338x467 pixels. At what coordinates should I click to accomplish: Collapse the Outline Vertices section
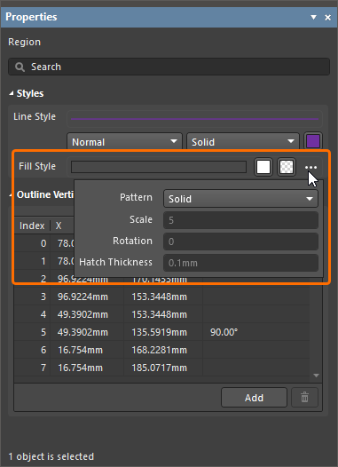[x=11, y=195]
